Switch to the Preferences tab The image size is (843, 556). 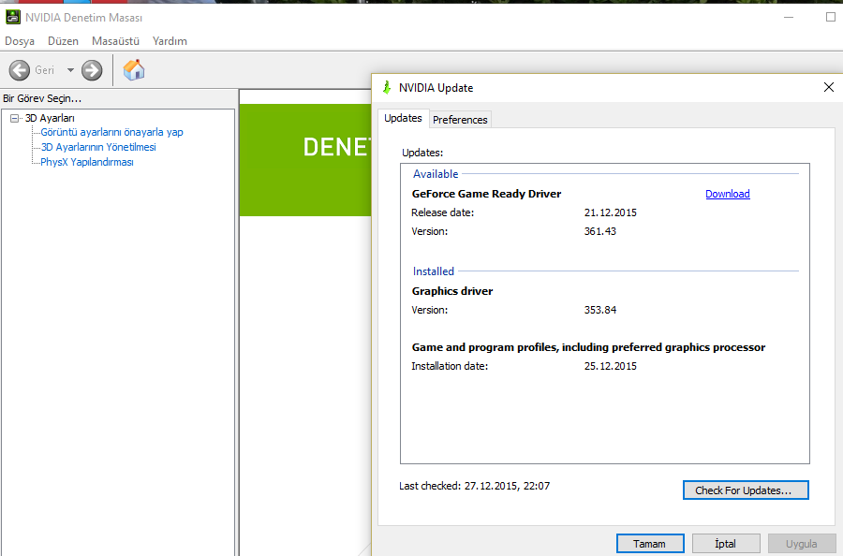point(460,120)
